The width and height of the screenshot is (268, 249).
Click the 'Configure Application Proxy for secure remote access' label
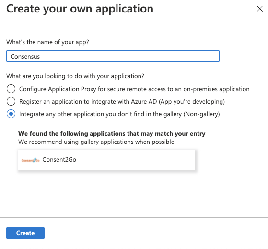(134, 89)
